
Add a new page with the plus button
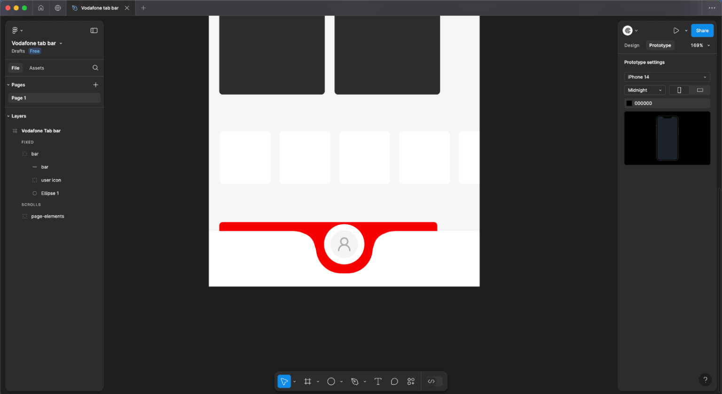click(95, 84)
